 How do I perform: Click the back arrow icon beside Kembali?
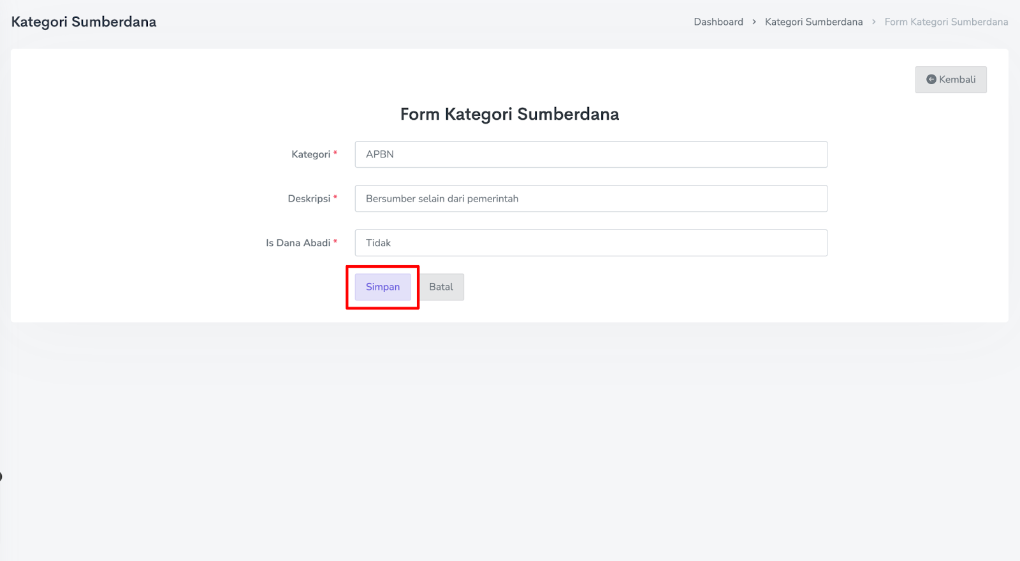click(931, 80)
